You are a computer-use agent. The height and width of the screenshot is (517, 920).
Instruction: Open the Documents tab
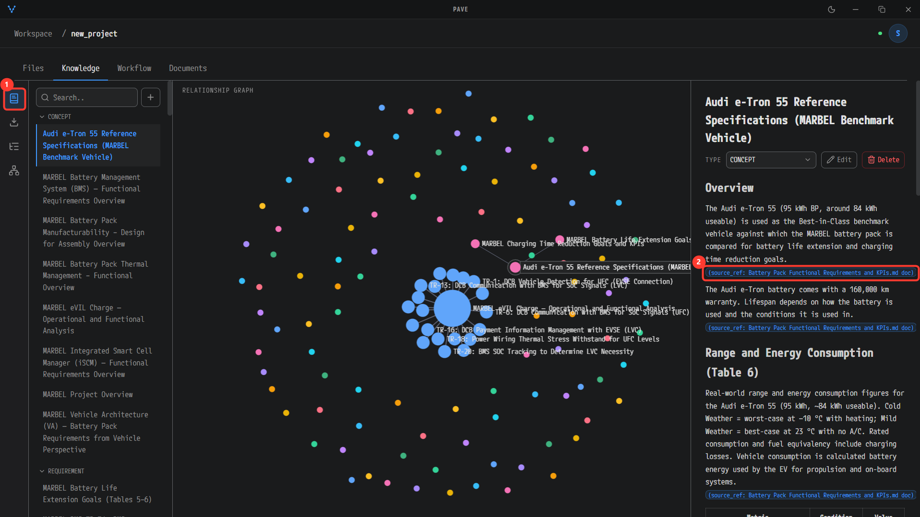click(x=188, y=68)
